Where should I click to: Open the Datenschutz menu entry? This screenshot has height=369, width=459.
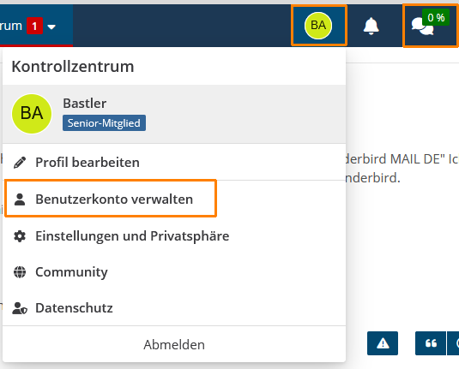click(174, 308)
